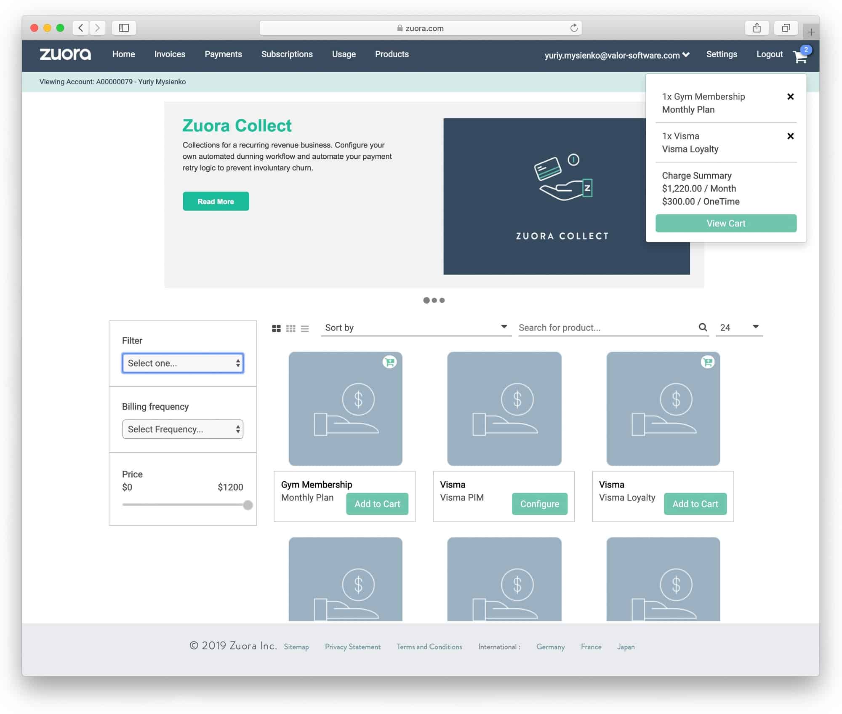Click the product search magnifier icon
This screenshot has height=714, width=842.
pyautogui.click(x=703, y=327)
